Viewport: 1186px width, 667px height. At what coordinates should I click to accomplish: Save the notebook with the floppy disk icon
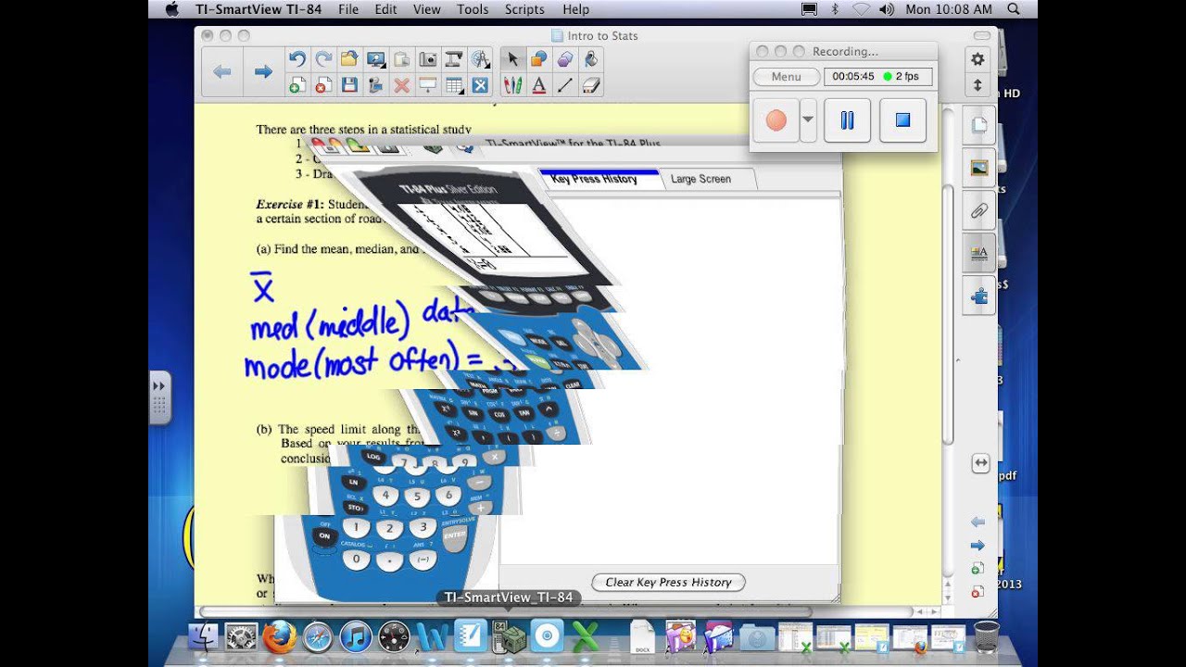pyautogui.click(x=349, y=85)
